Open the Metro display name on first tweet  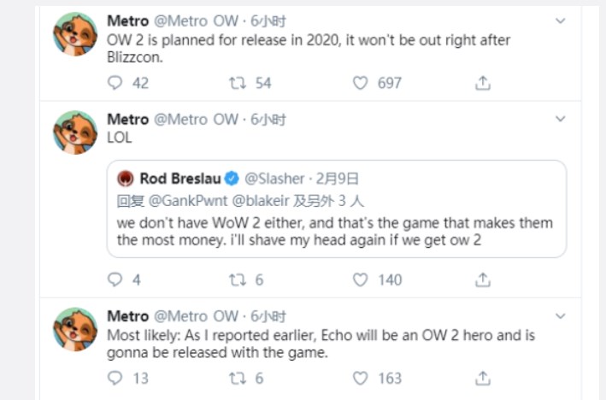(x=128, y=21)
